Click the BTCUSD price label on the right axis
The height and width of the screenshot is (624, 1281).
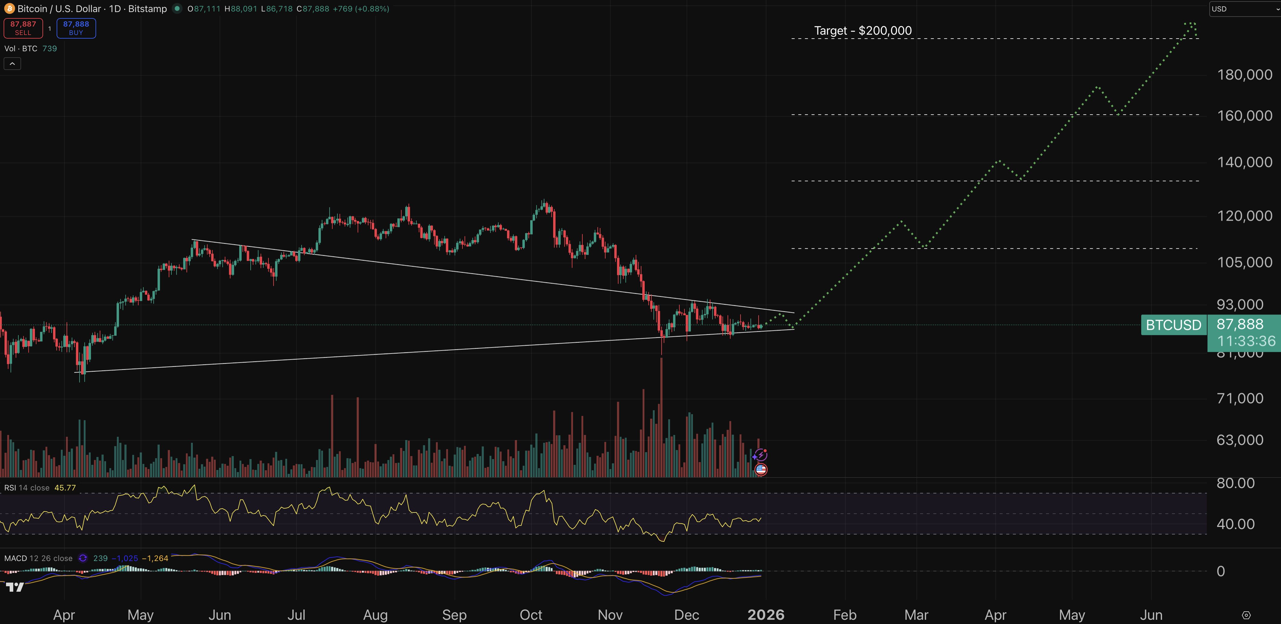click(1173, 324)
